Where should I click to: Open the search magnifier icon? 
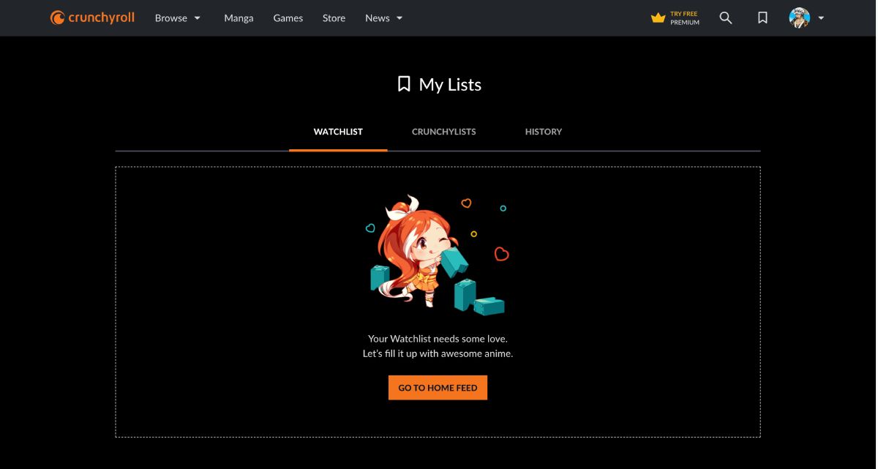click(x=726, y=18)
